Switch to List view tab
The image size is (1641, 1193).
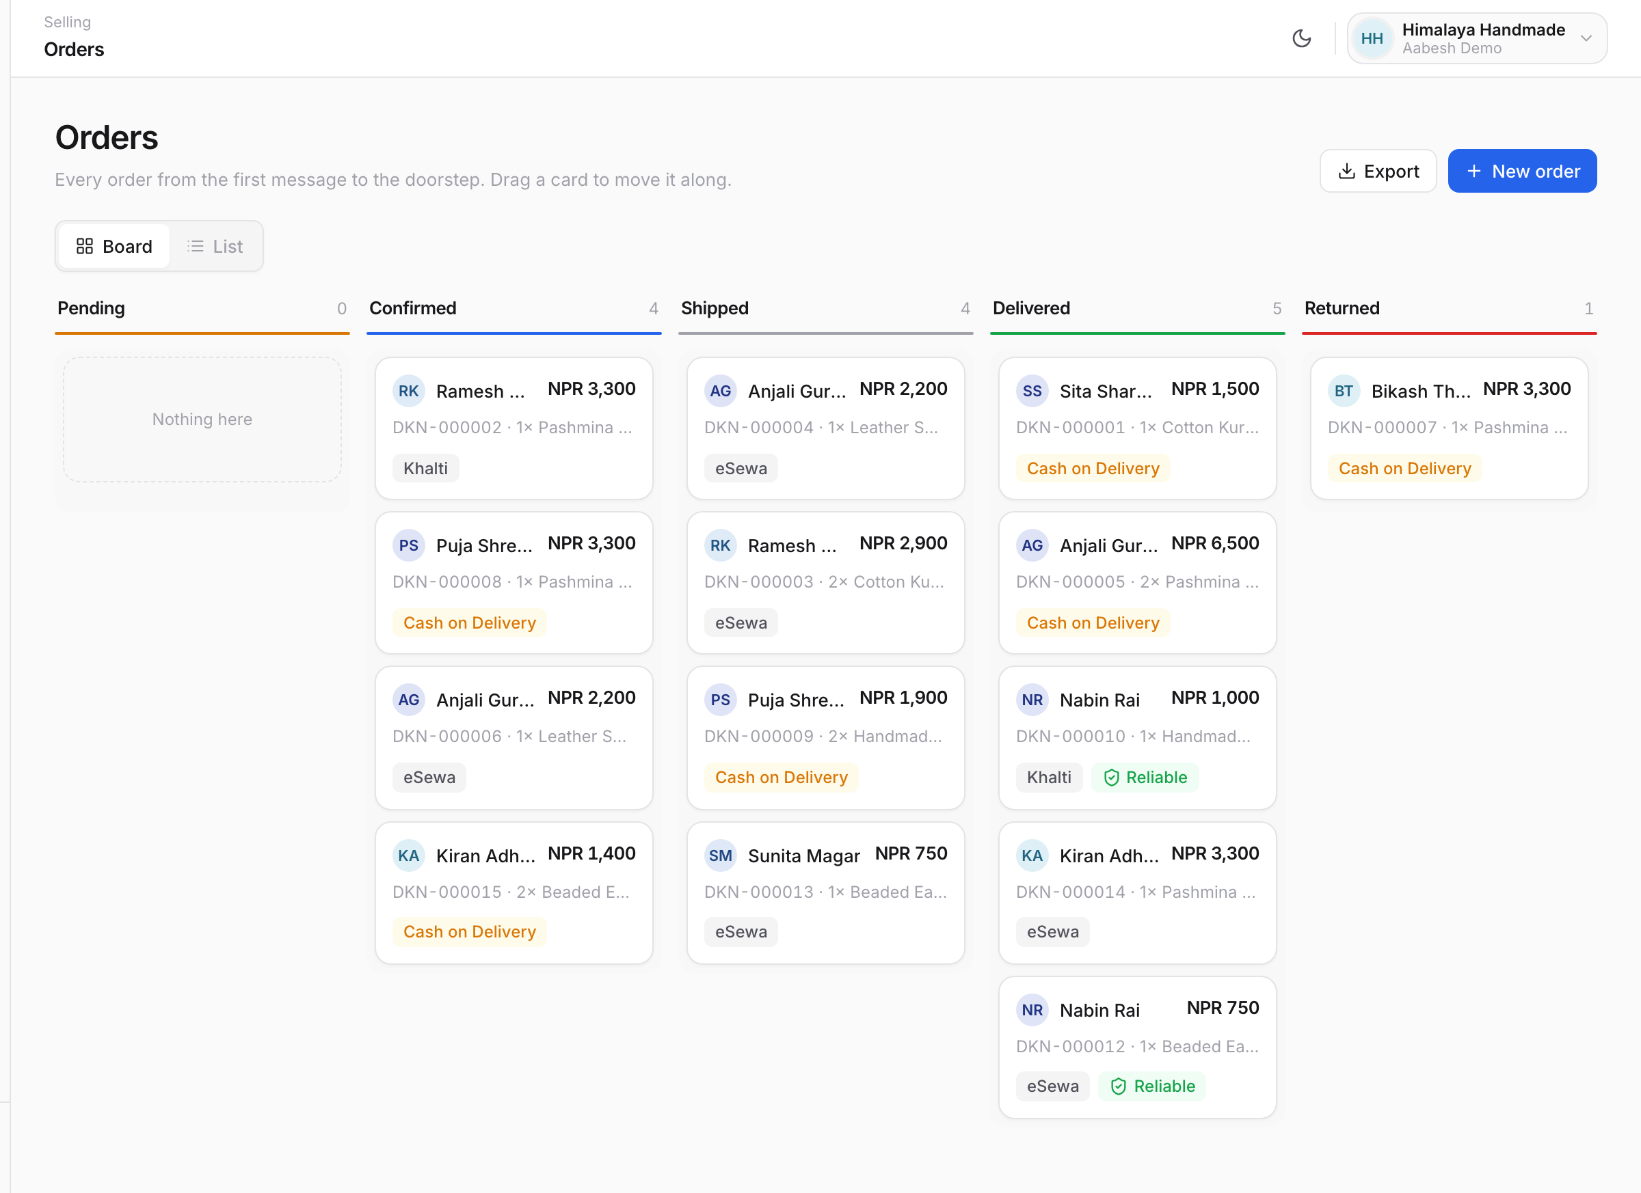tap(215, 247)
